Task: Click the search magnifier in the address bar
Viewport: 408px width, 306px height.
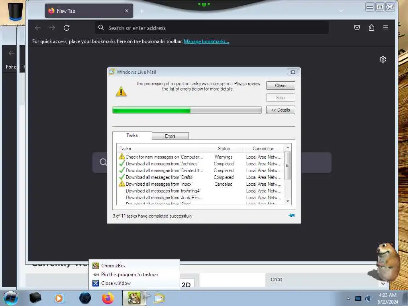Action: pyautogui.click(x=101, y=27)
